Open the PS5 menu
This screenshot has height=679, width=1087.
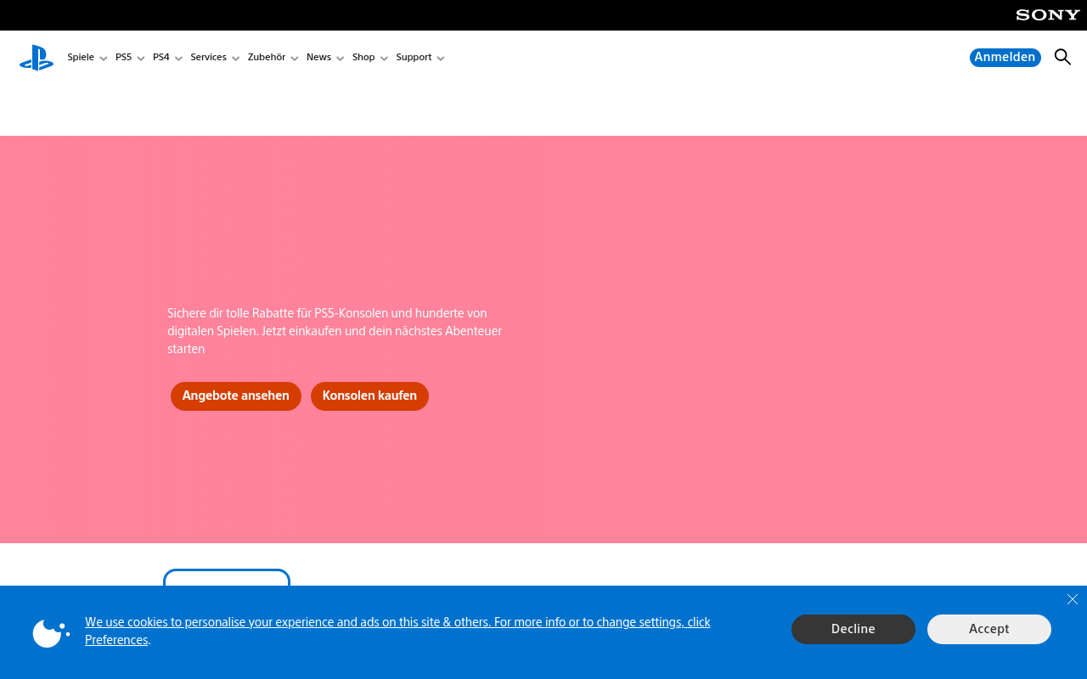pyautogui.click(x=131, y=58)
